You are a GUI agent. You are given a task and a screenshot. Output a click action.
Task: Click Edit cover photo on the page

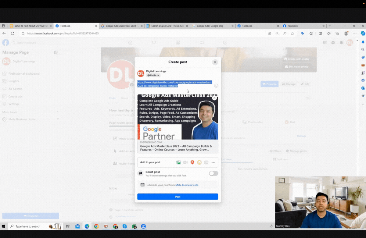coord(296,66)
